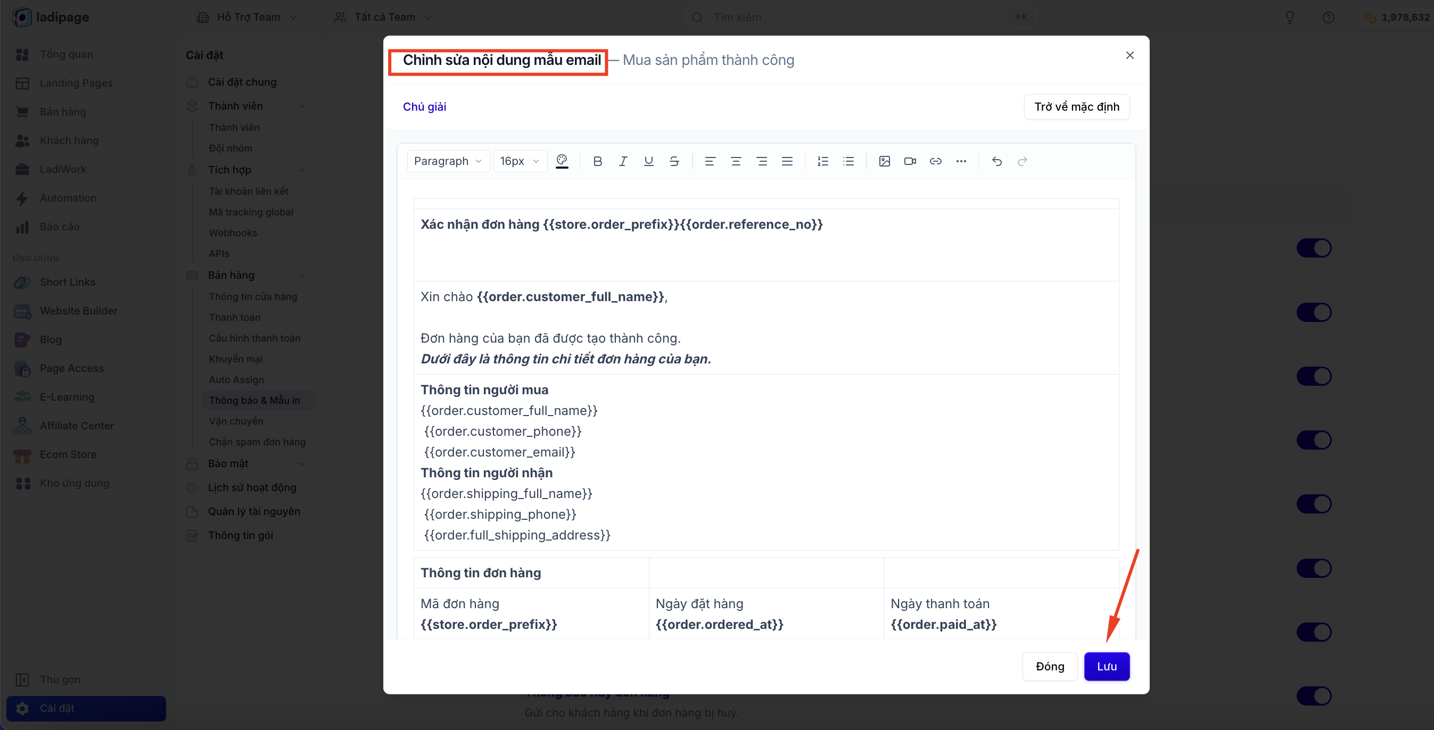Align text to the right
This screenshot has height=730, width=1434.
pyautogui.click(x=762, y=161)
